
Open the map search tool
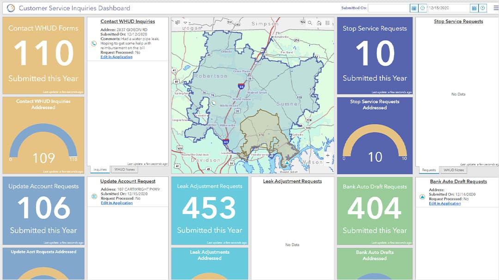(310, 23)
